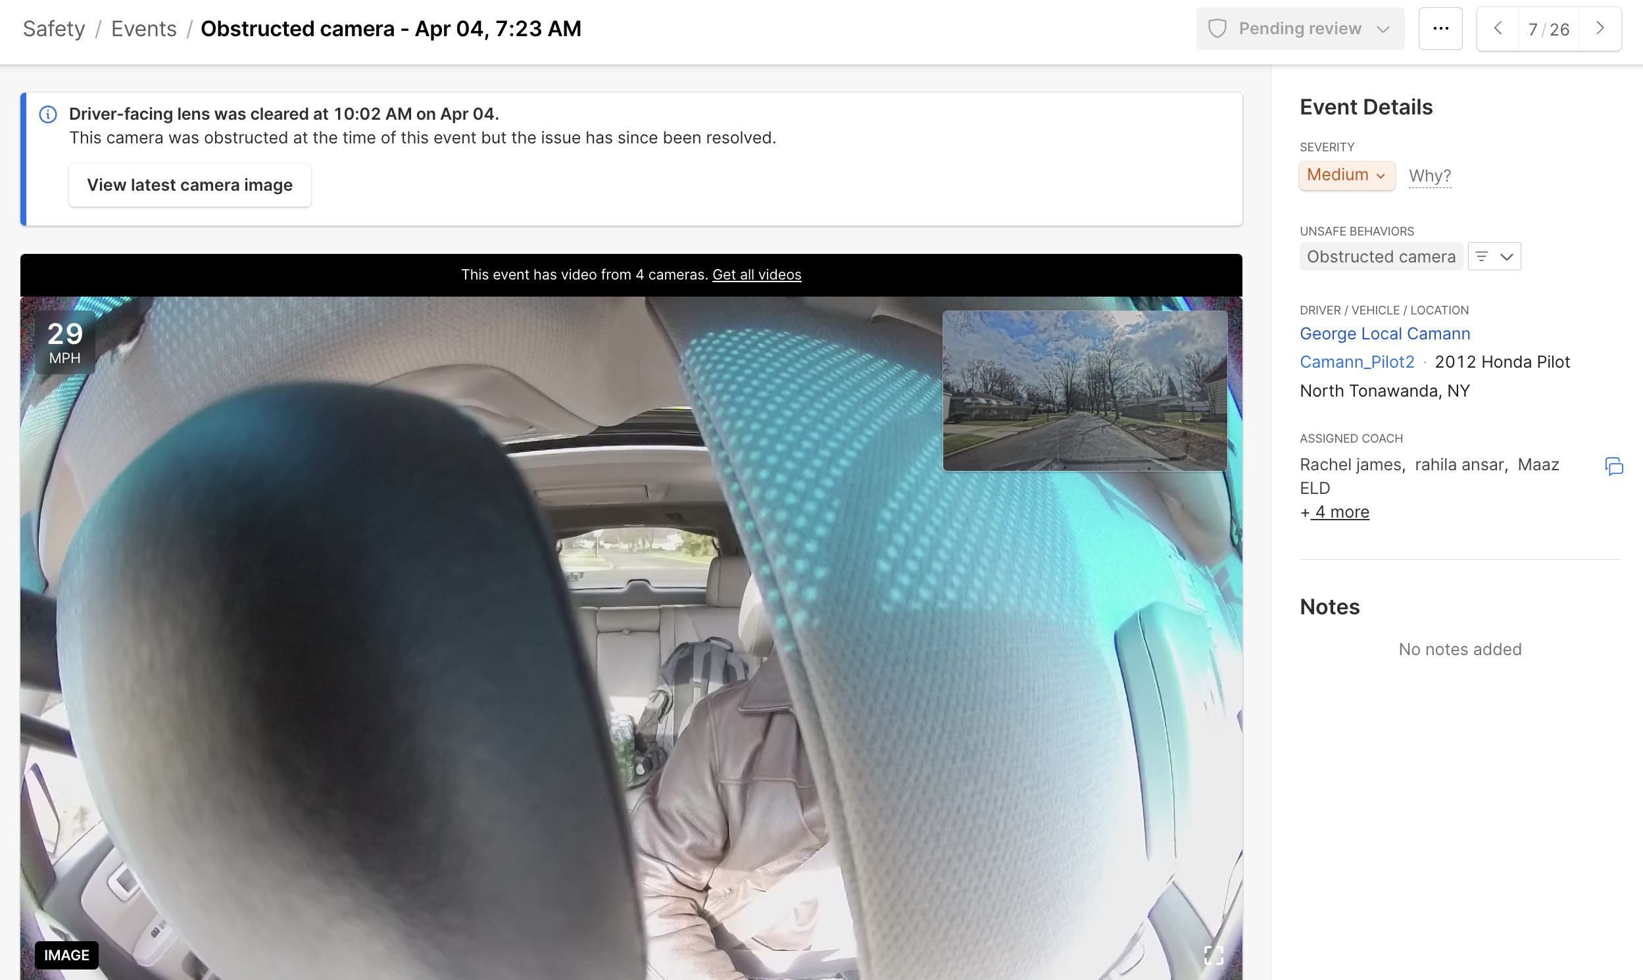Image resolution: width=1643 pixels, height=980 pixels.
Task: Expand video to fullscreen
Action: point(1213,954)
